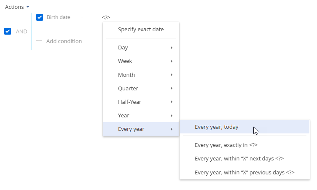This screenshot has width=317, height=190.
Task: Expand the Day submenu arrow
Action: pos(172,48)
